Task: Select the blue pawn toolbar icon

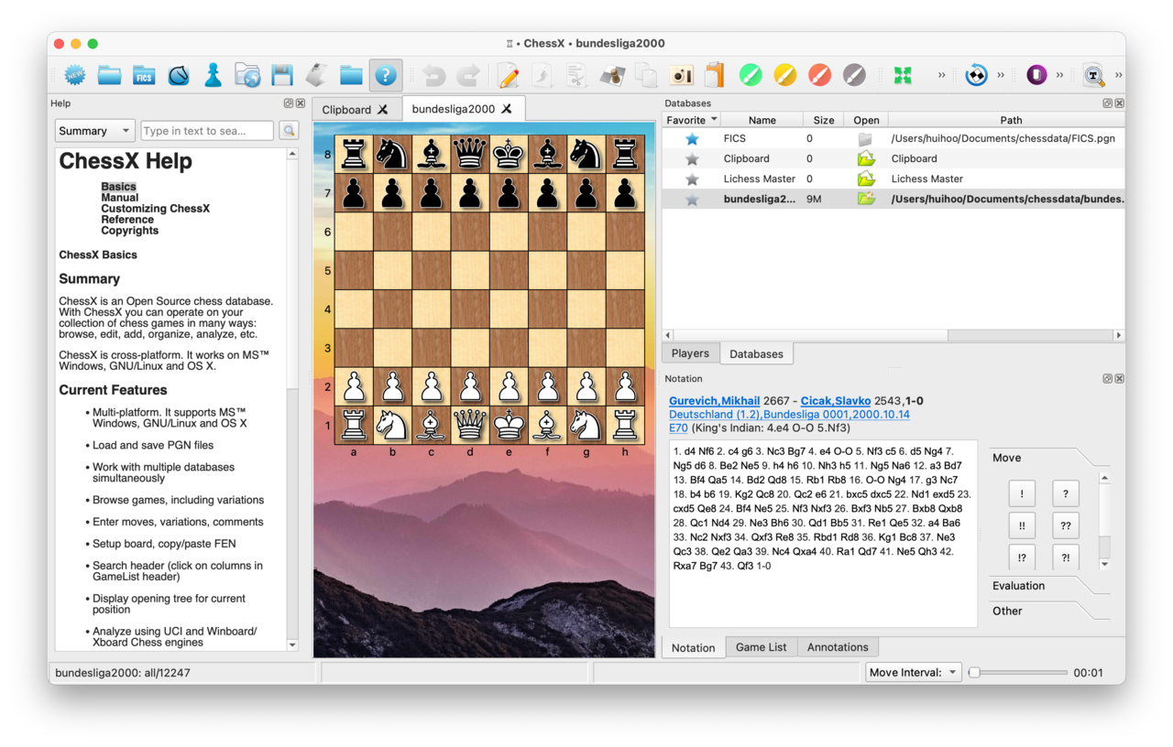Action: click(213, 75)
